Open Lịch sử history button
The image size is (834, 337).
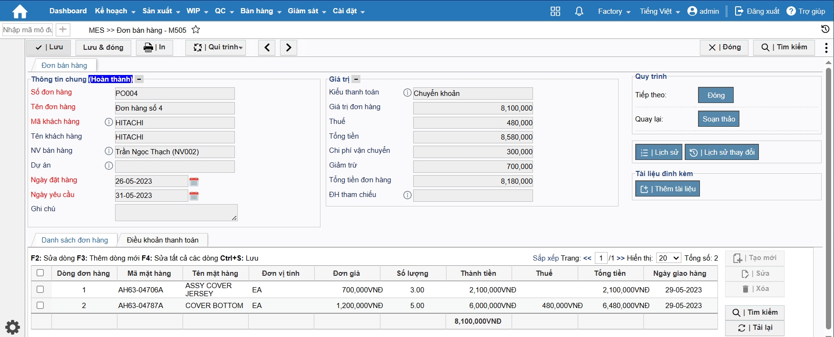click(x=659, y=152)
